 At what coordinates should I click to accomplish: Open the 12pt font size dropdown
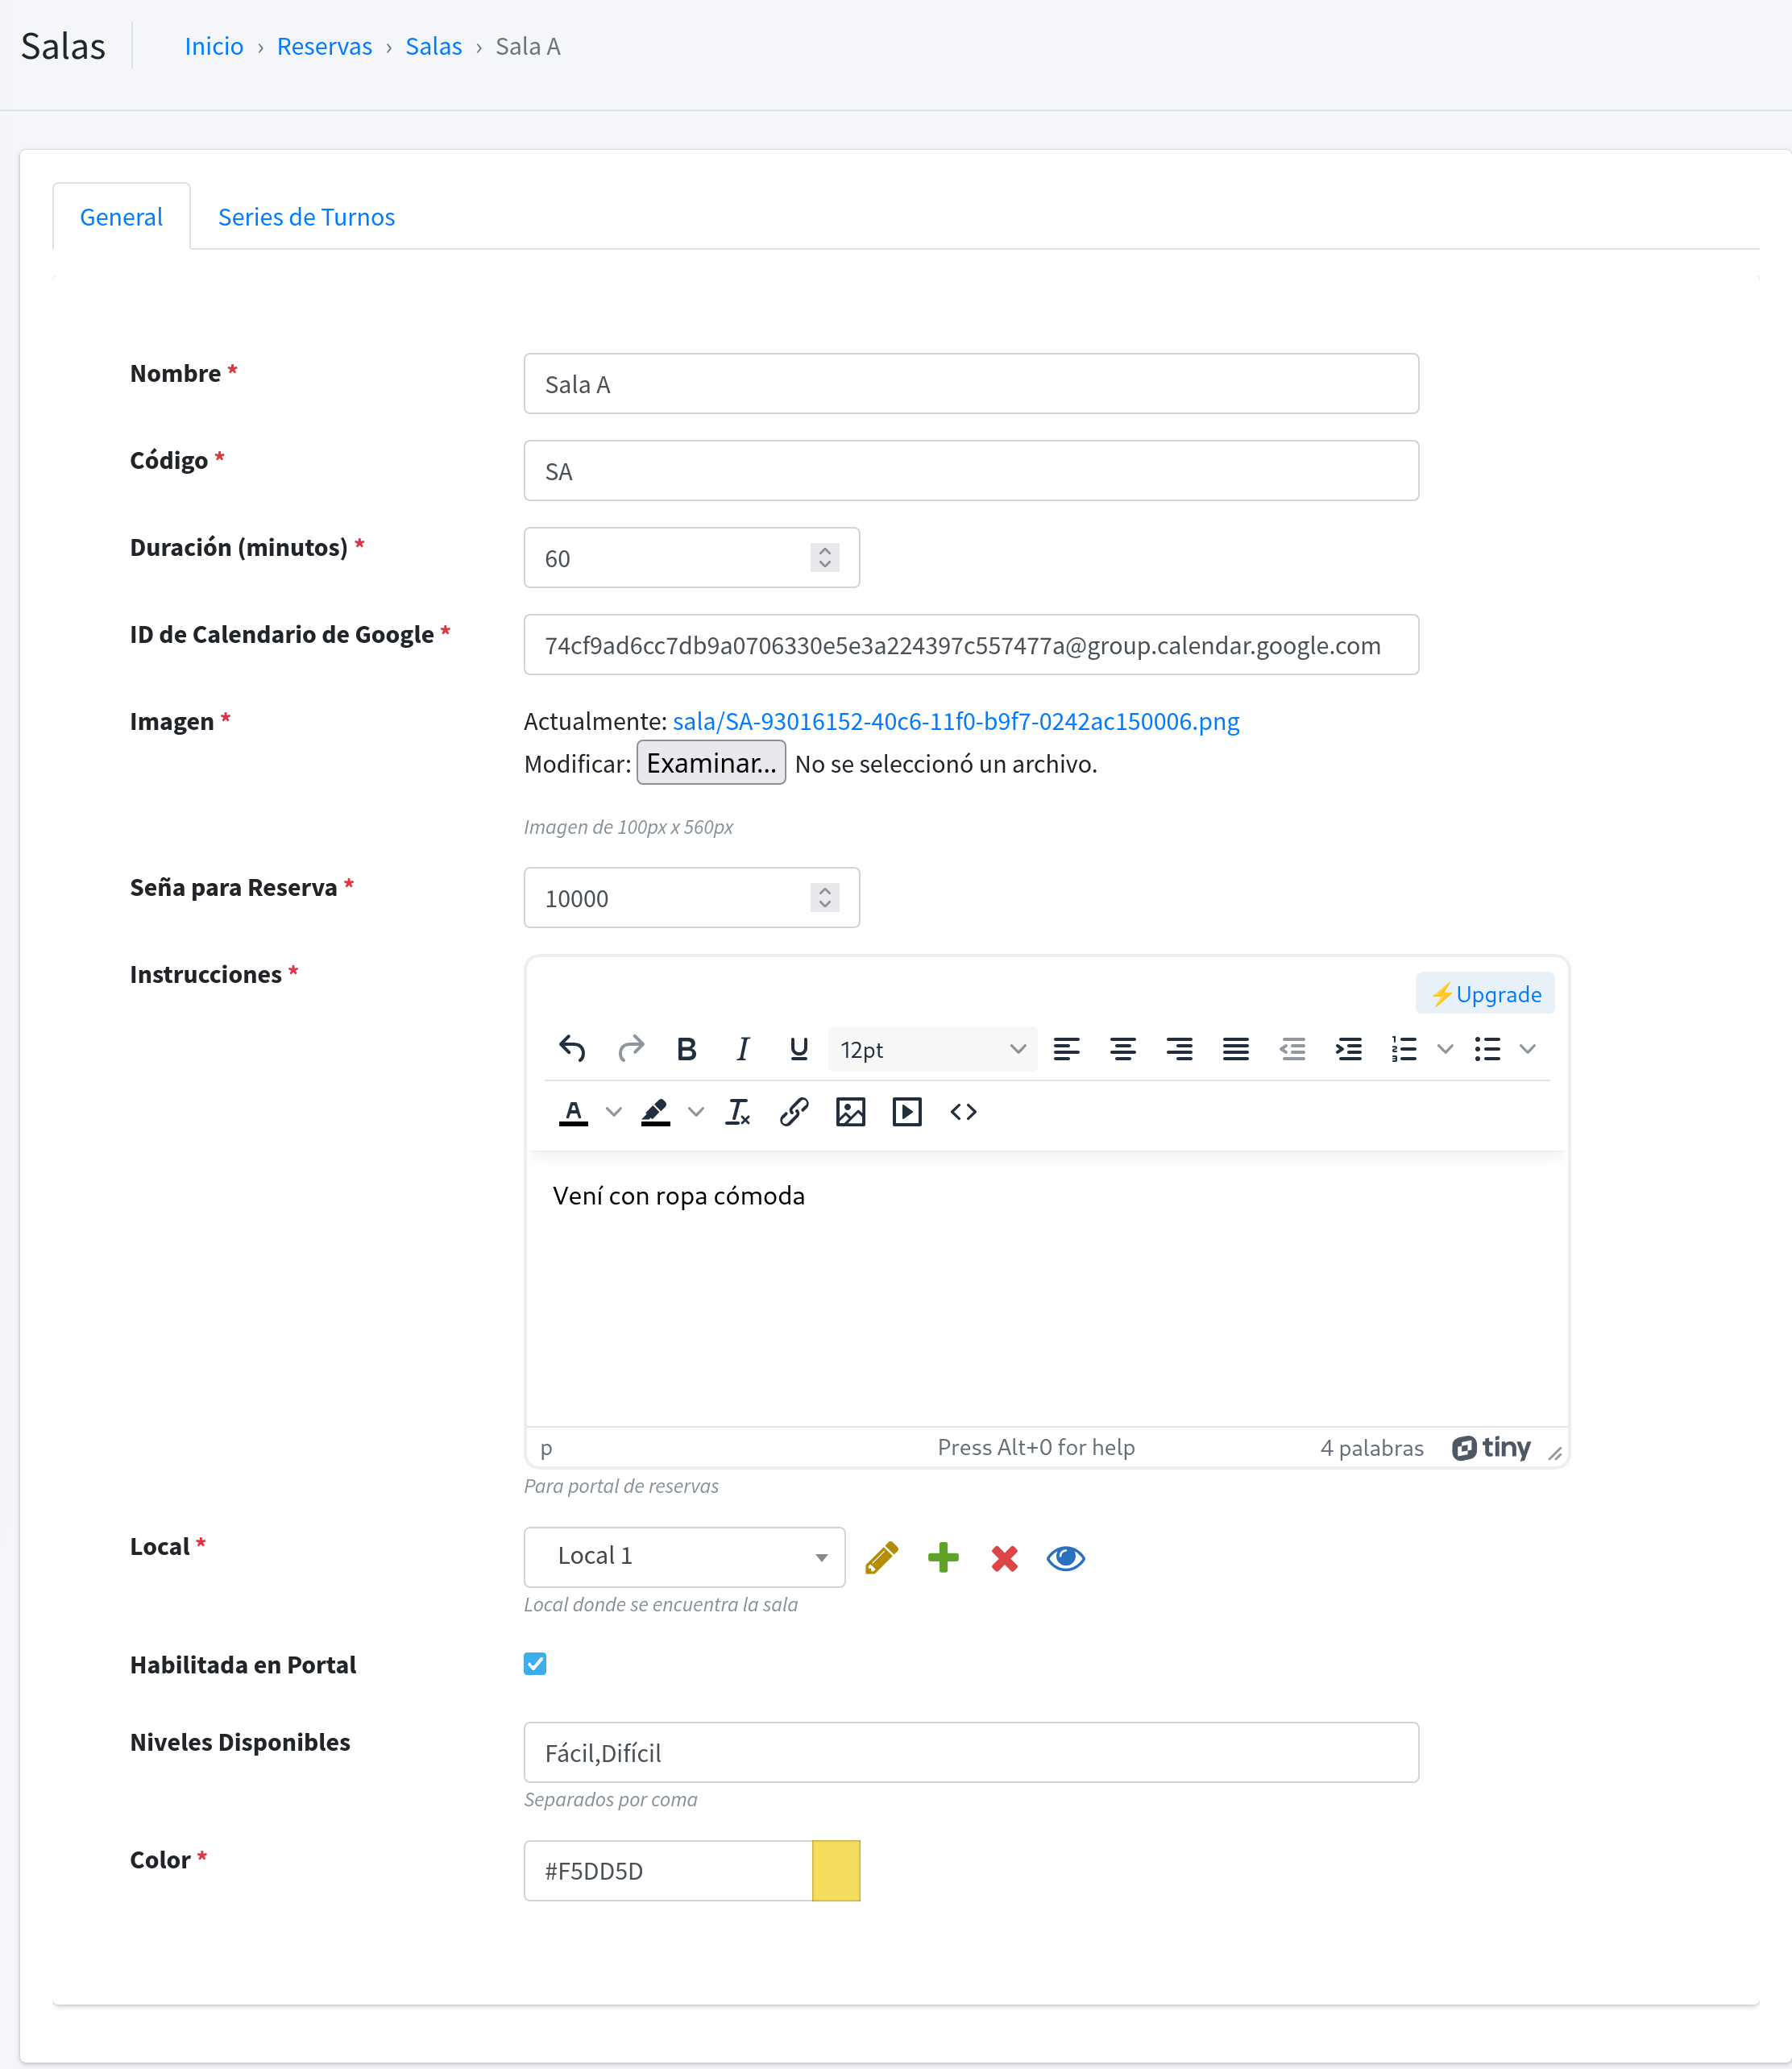932,1049
